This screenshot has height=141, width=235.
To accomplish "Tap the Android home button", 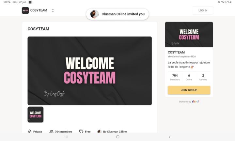I will click(118, 137).
